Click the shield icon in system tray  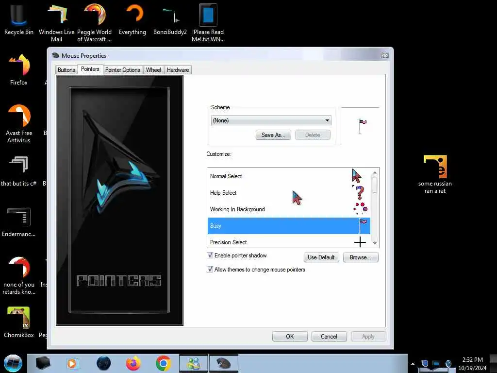(x=425, y=363)
